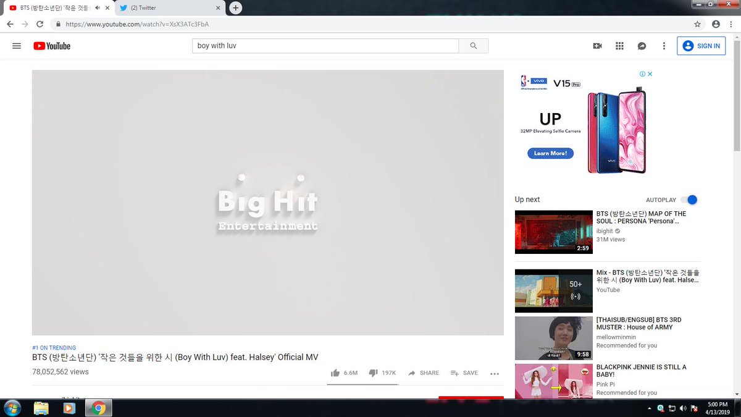Click the Big Hit video player

268,203
